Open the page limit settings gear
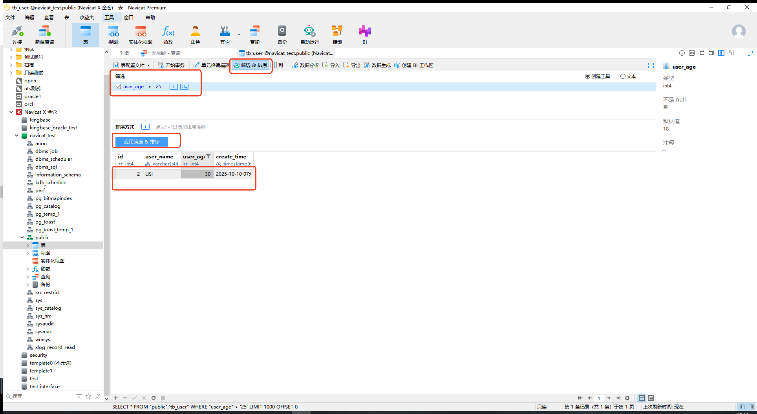The image size is (757, 414). click(627, 398)
